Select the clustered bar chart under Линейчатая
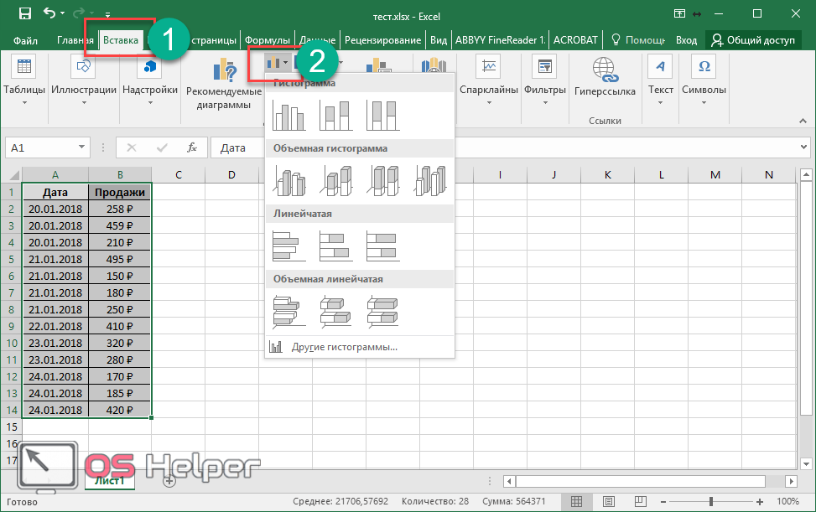Image resolution: width=816 pixels, height=512 pixels. click(x=289, y=246)
